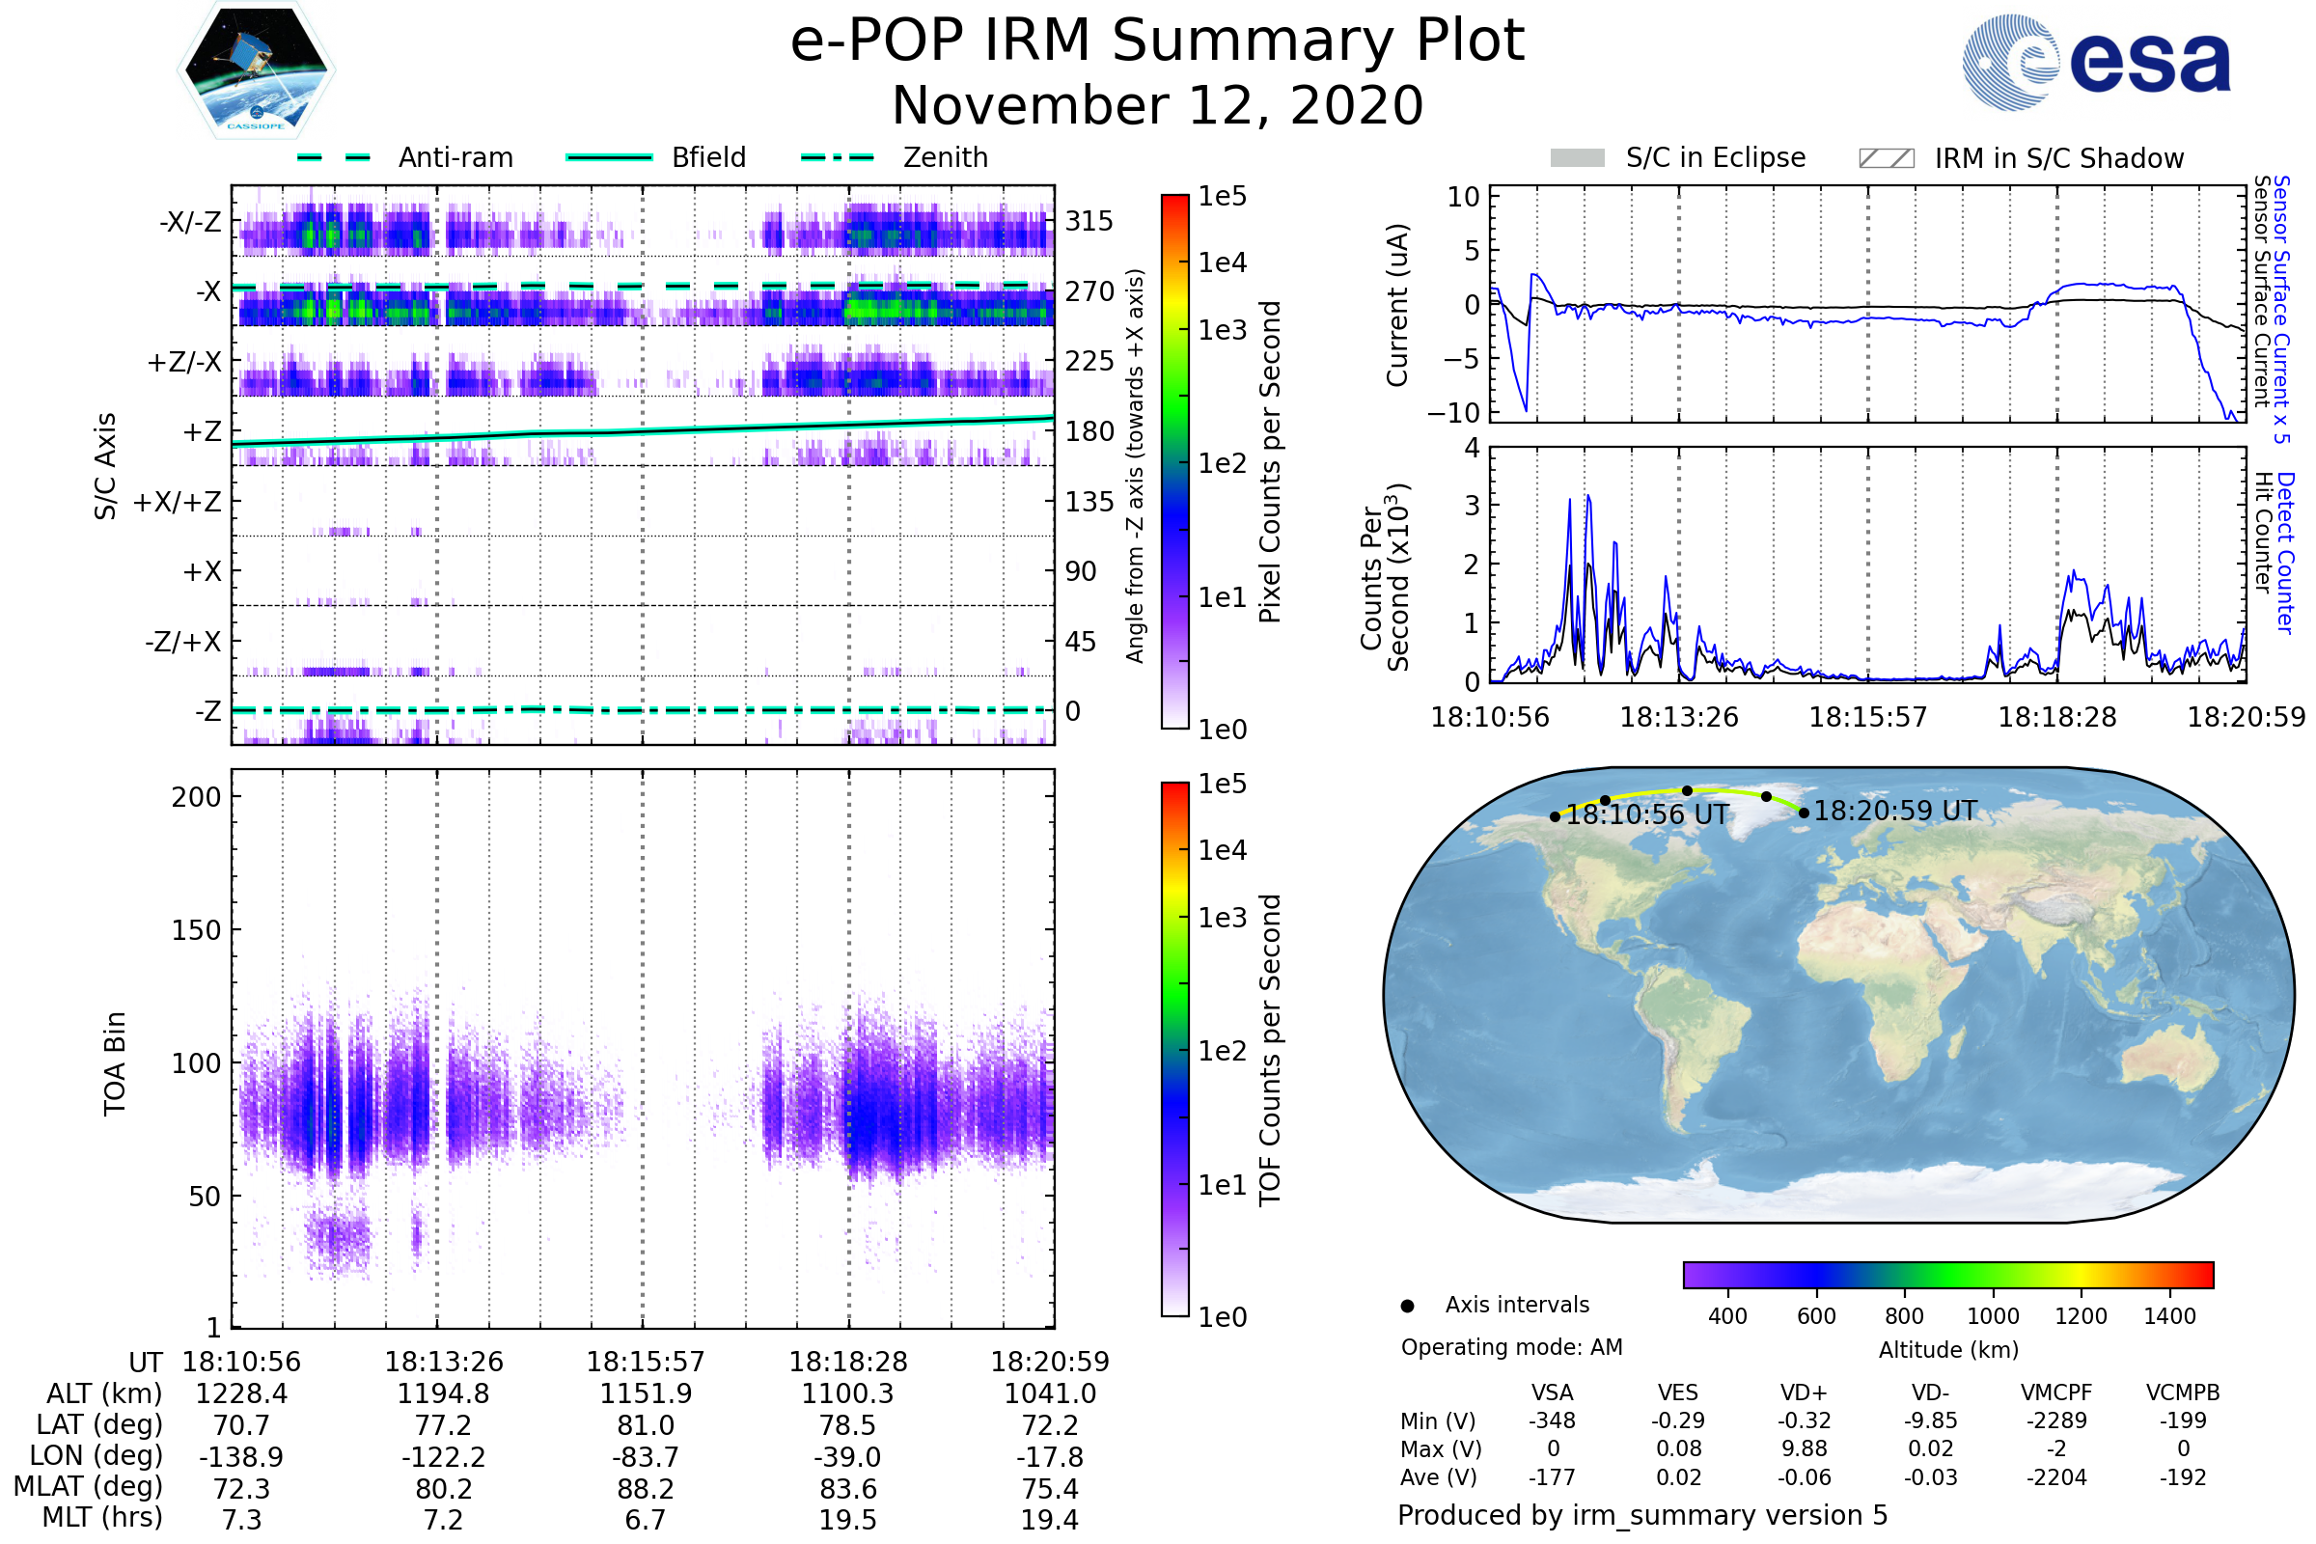This screenshot has width=2316, height=1544.
Task: Click the hatched IRM in S/C Shadow patch
Action: [x=1886, y=158]
